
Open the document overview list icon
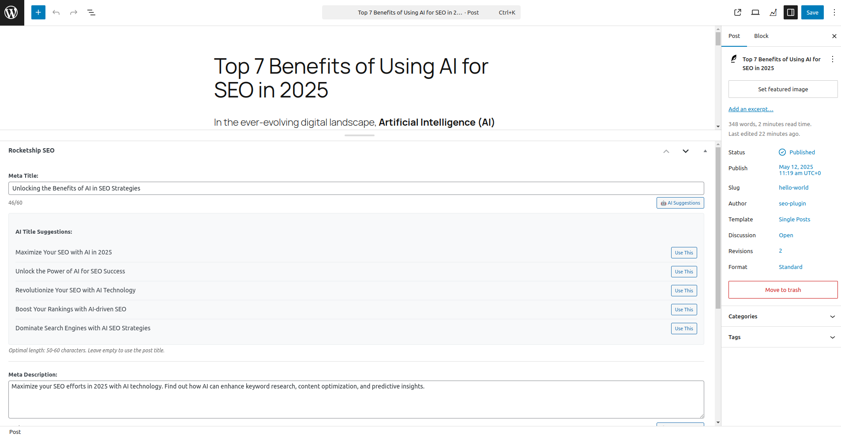coord(91,12)
